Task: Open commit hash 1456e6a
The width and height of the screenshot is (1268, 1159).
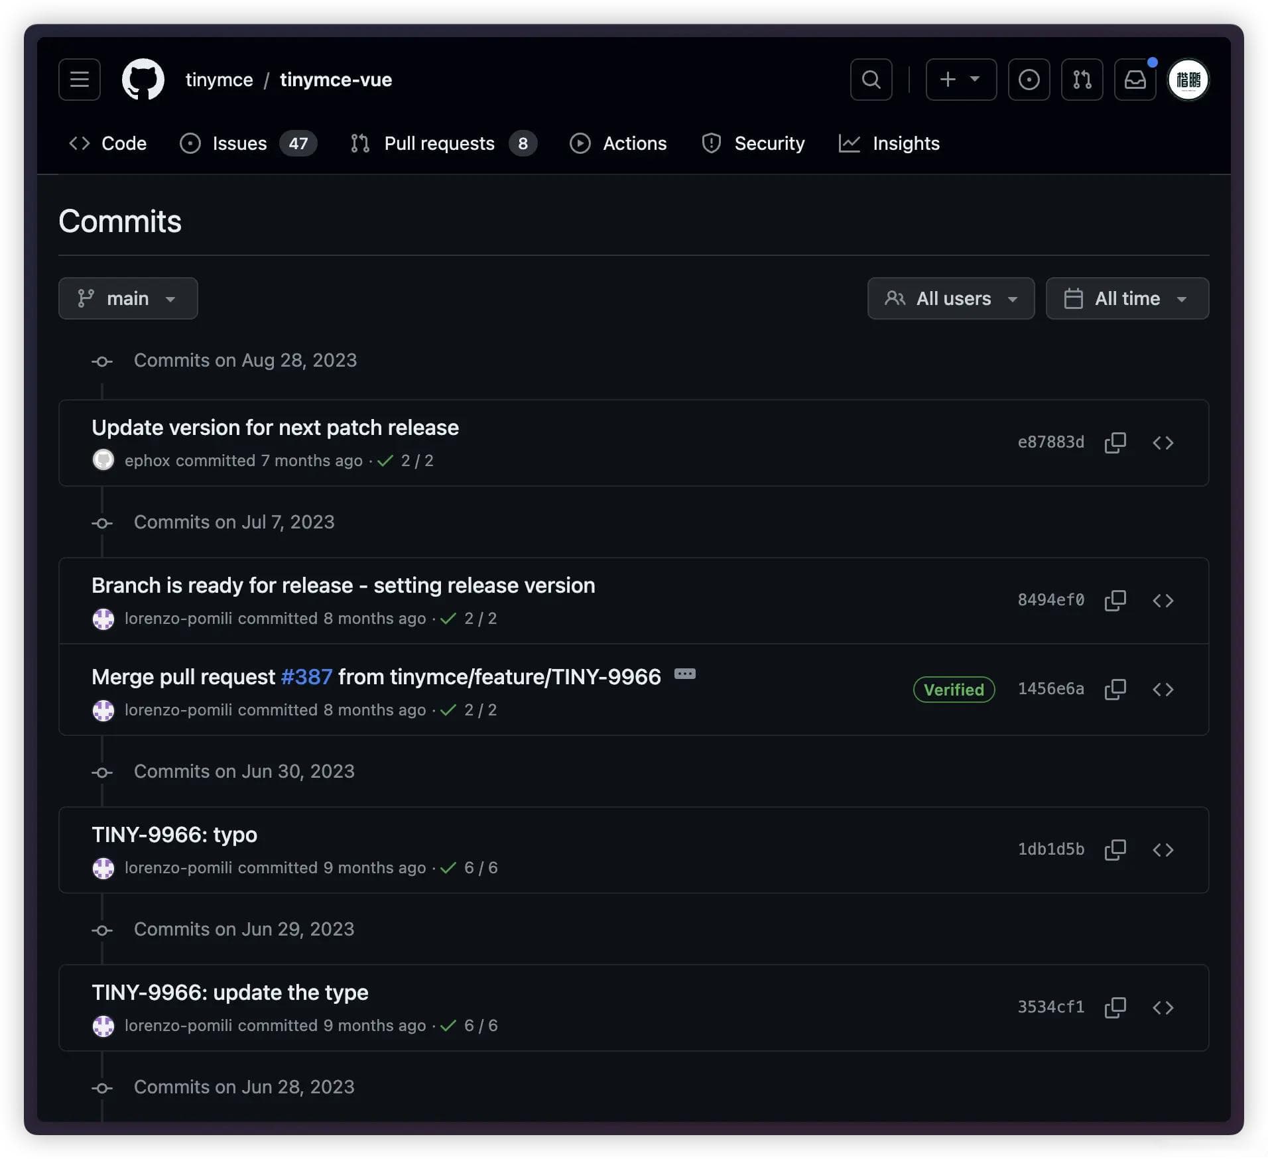Action: click(x=1050, y=689)
